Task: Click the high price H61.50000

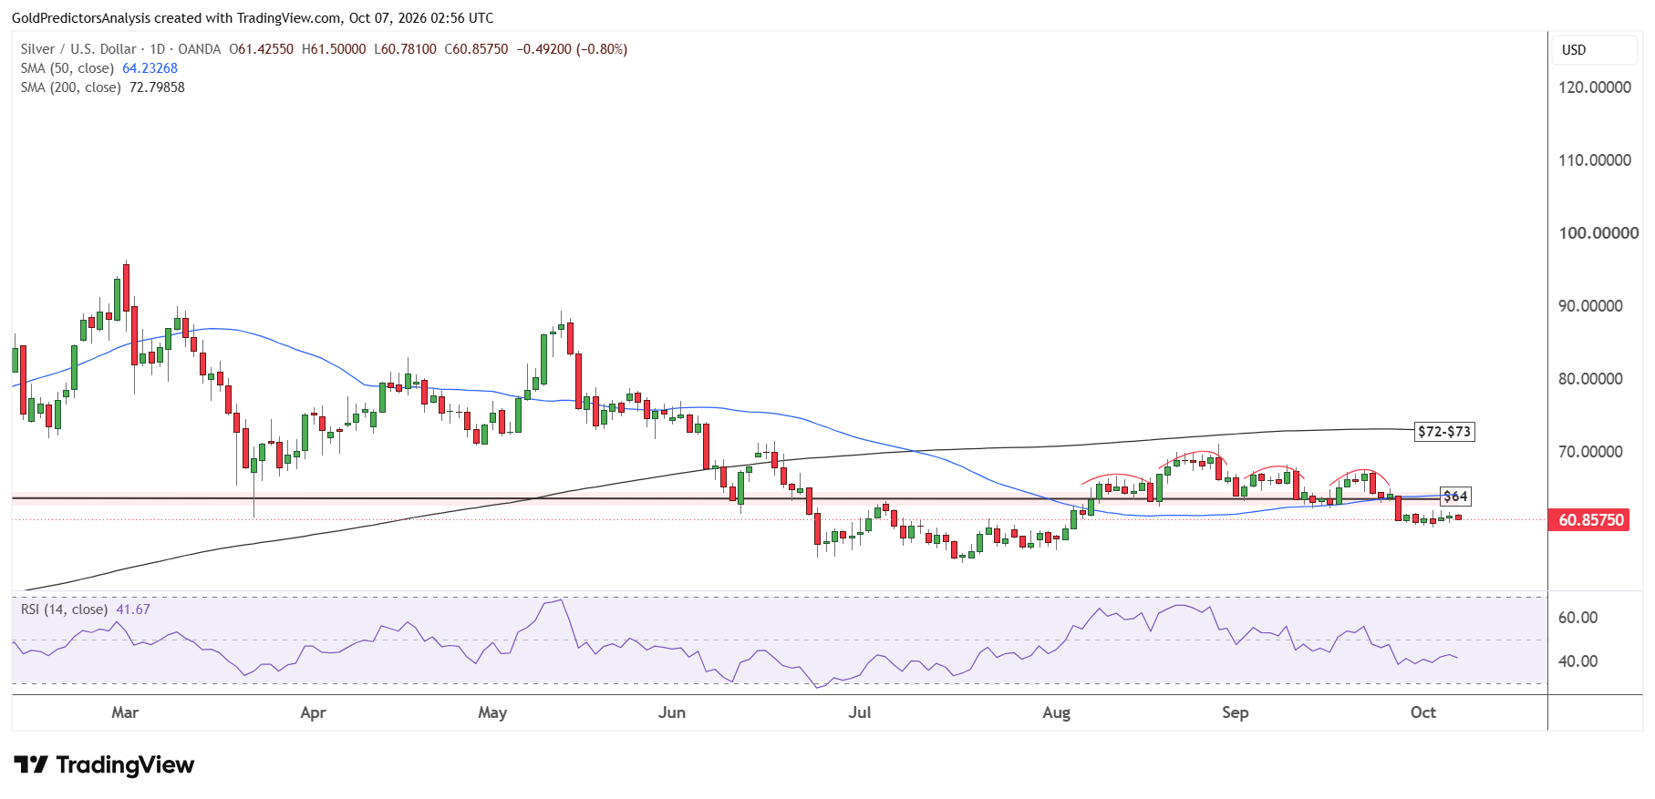Action: click(x=334, y=49)
